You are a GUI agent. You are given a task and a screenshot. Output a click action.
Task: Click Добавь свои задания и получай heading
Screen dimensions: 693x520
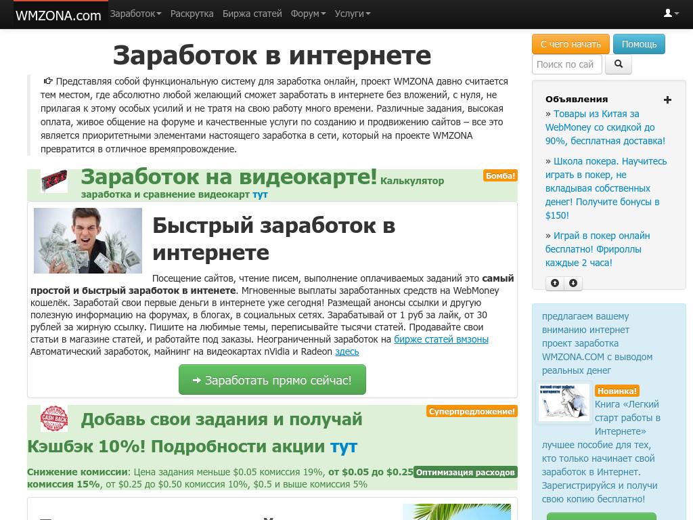coord(221,419)
